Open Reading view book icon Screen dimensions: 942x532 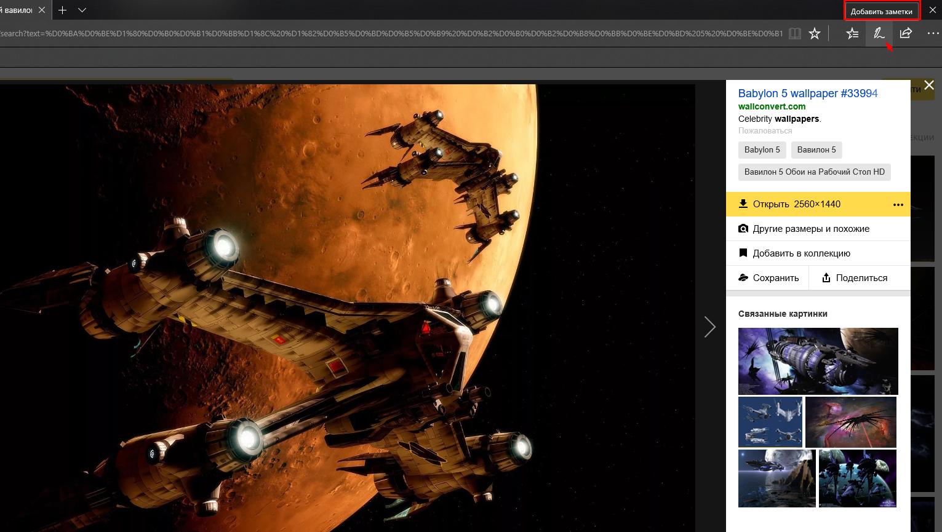click(x=795, y=33)
